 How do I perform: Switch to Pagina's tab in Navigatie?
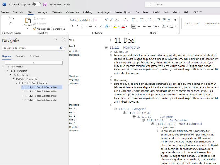(x=20, y=56)
